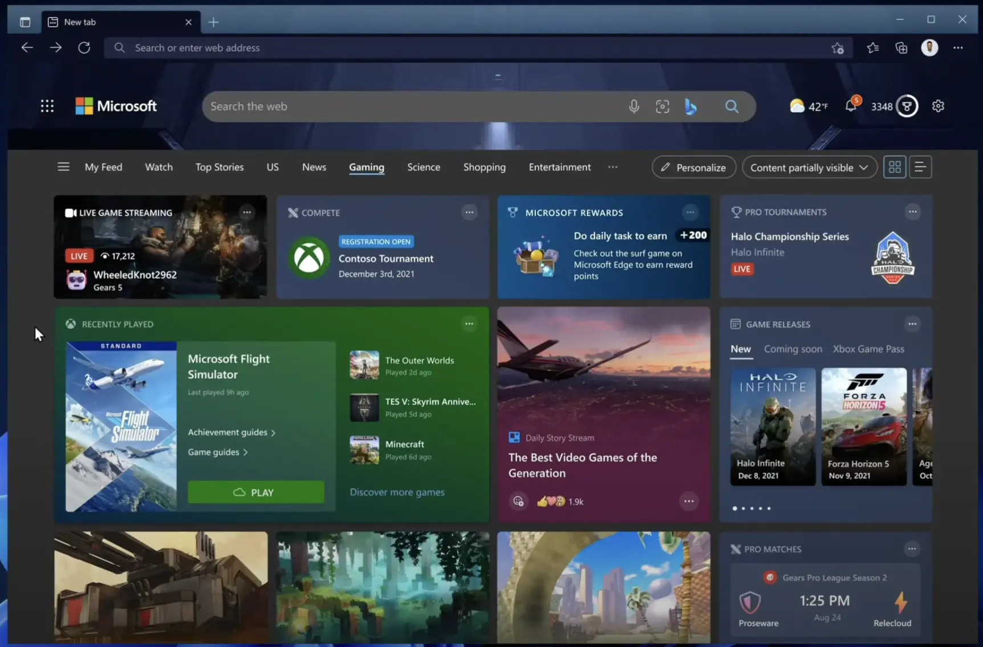Viewport: 983px width, 647px height.
Task: Switch to grid layout view
Action: (x=895, y=167)
